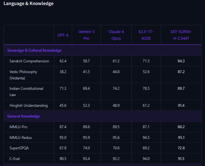Click Claude 4 Opus MMLU-Redux score 95.6
This screenshot has width=205, height=166.
point(116,138)
